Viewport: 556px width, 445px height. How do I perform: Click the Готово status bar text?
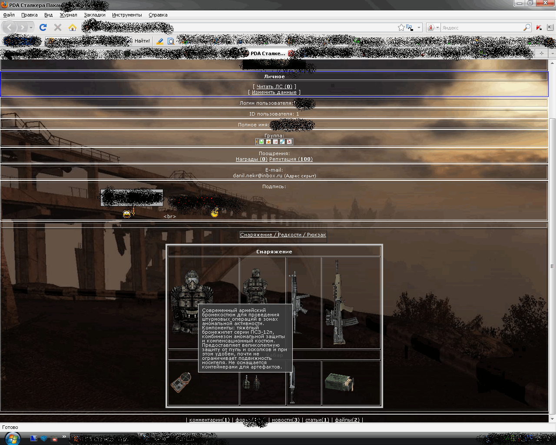[x=10, y=427]
